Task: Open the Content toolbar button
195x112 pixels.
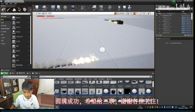Action: (53, 8)
